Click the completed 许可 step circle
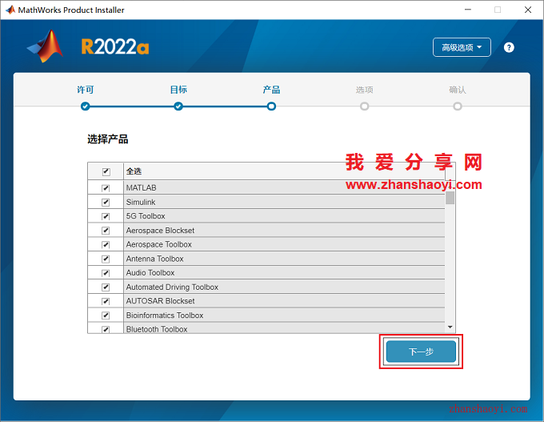 tap(86, 107)
